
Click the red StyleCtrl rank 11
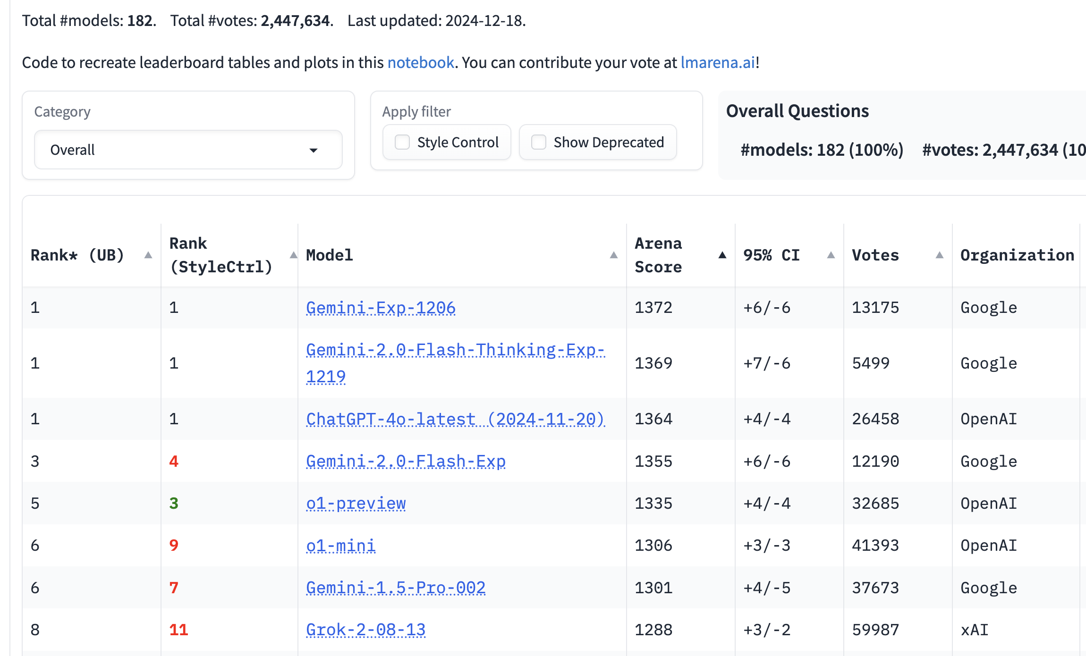click(178, 630)
